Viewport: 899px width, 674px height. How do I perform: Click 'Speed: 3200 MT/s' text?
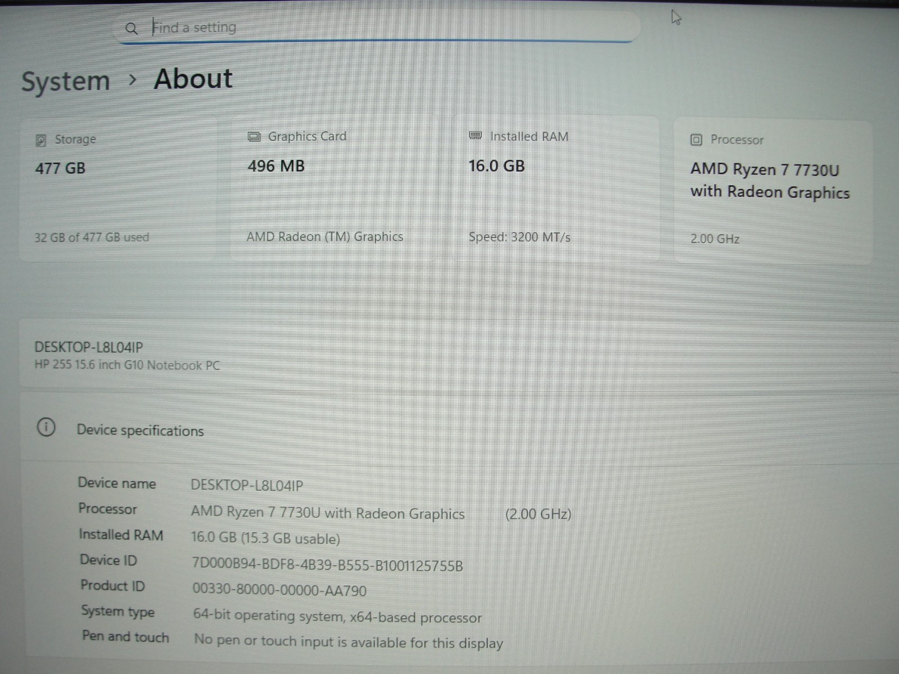click(520, 237)
